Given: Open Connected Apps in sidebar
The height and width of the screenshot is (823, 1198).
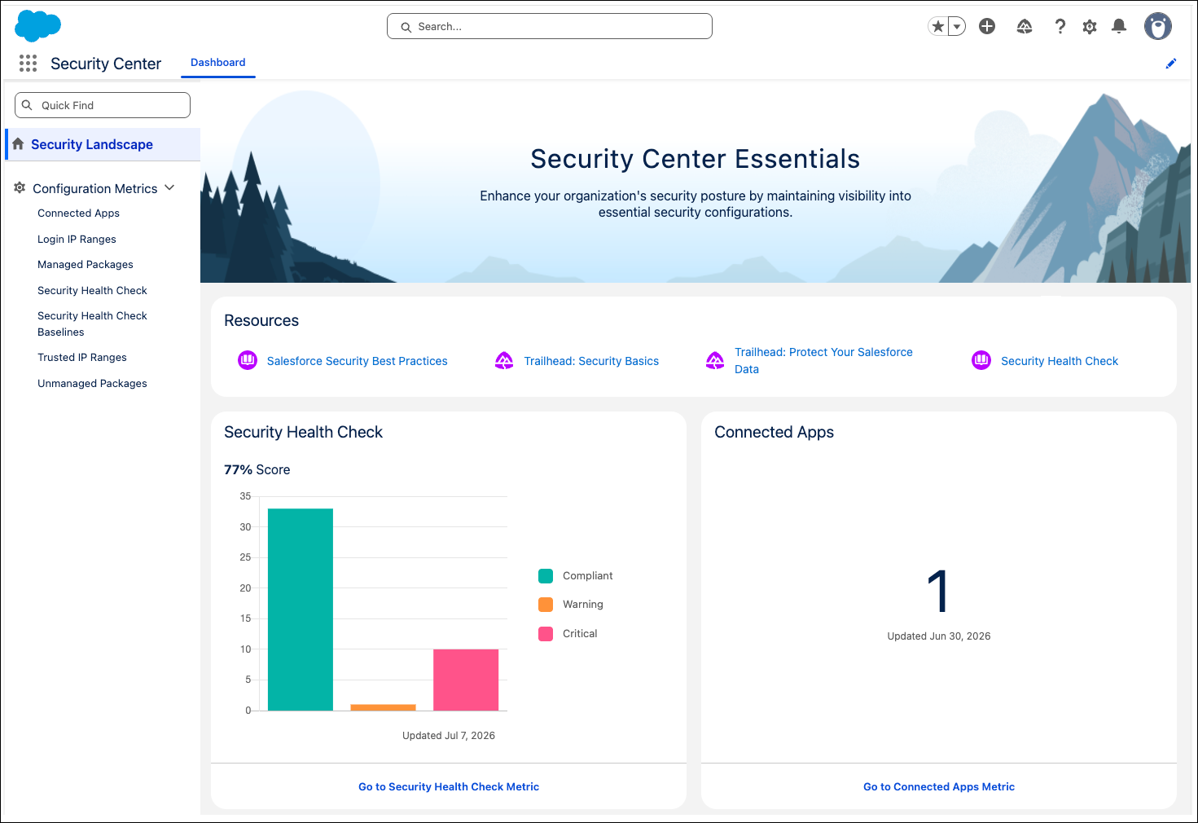Looking at the screenshot, I should point(78,213).
